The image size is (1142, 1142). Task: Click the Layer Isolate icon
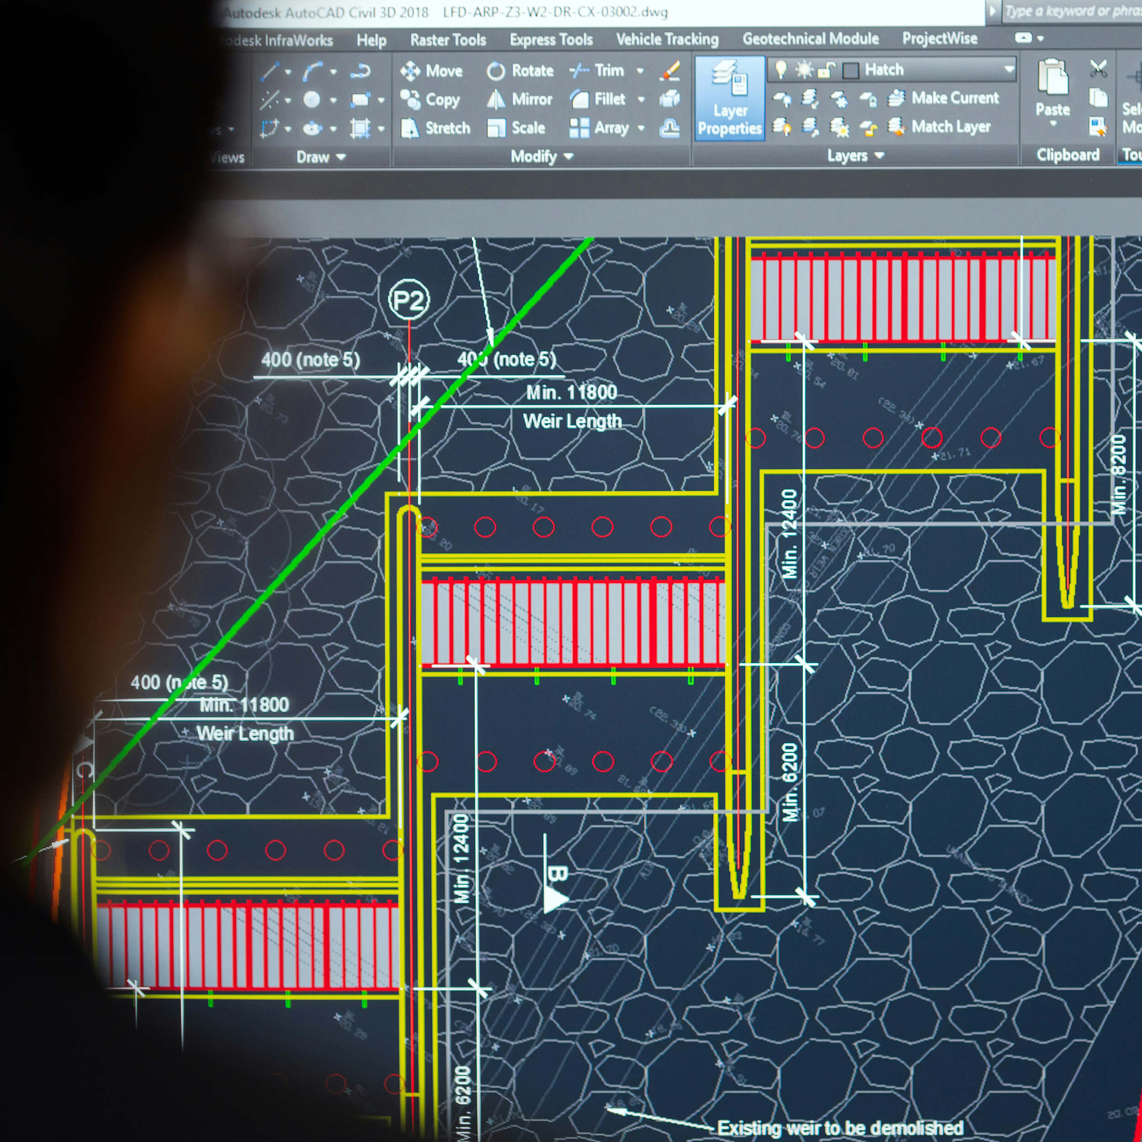tap(810, 98)
